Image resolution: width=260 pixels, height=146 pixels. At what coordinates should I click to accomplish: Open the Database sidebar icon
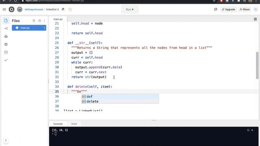coord(6,52)
